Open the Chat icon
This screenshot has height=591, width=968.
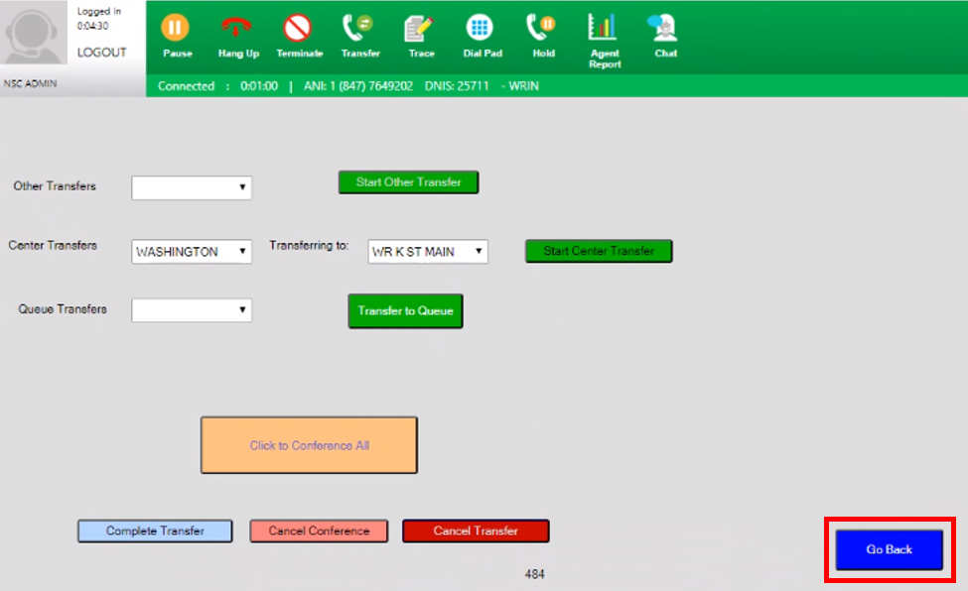pos(663,28)
